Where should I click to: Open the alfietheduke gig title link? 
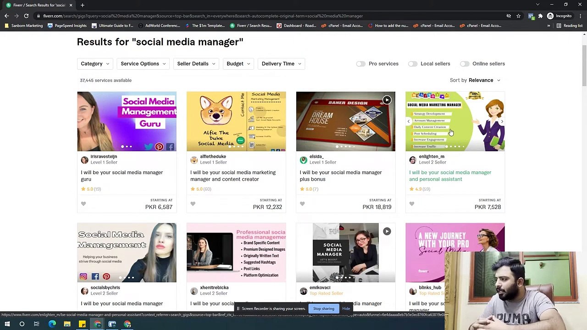tap(233, 176)
